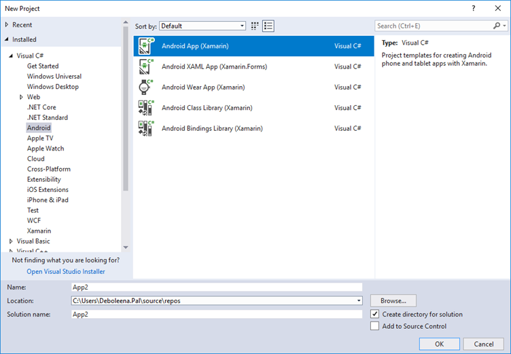Expand the Visual Basic tree node
This screenshot has height=354, width=511.
point(11,241)
